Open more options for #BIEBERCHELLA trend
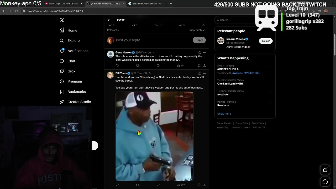This screenshot has width=336, height=189. pos(271,66)
